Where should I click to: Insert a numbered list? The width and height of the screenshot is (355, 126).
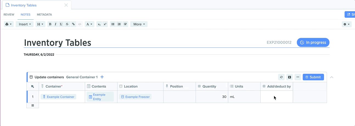[x=119, y=24]
